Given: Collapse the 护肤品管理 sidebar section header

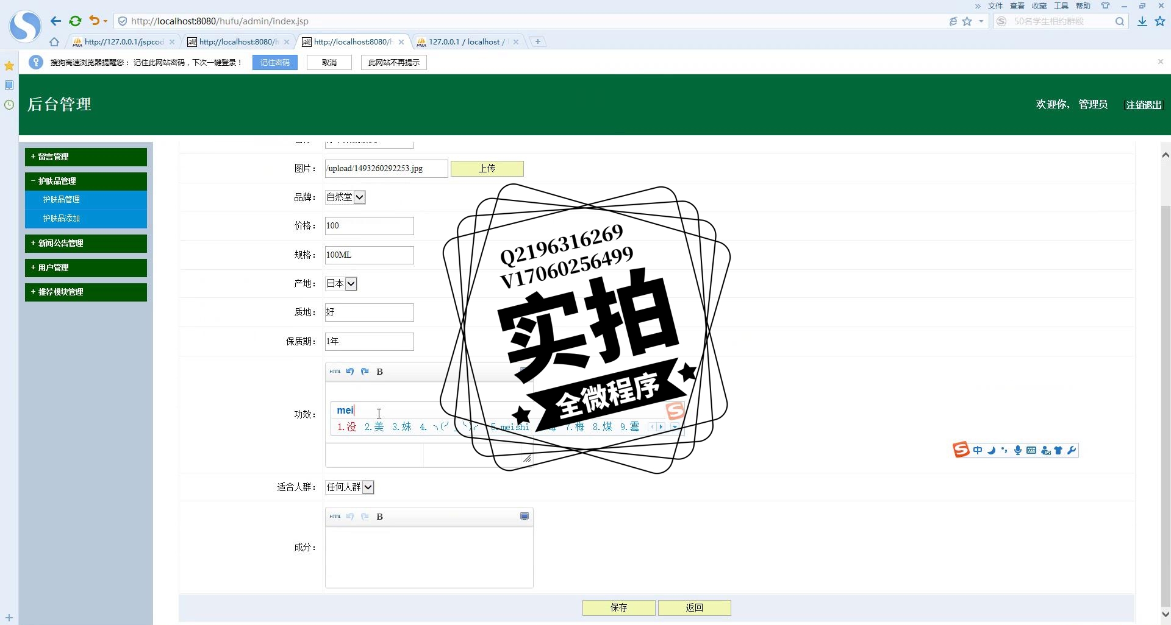Looking at the screenshot, I should pyautogui.click(x=86, y=181).
